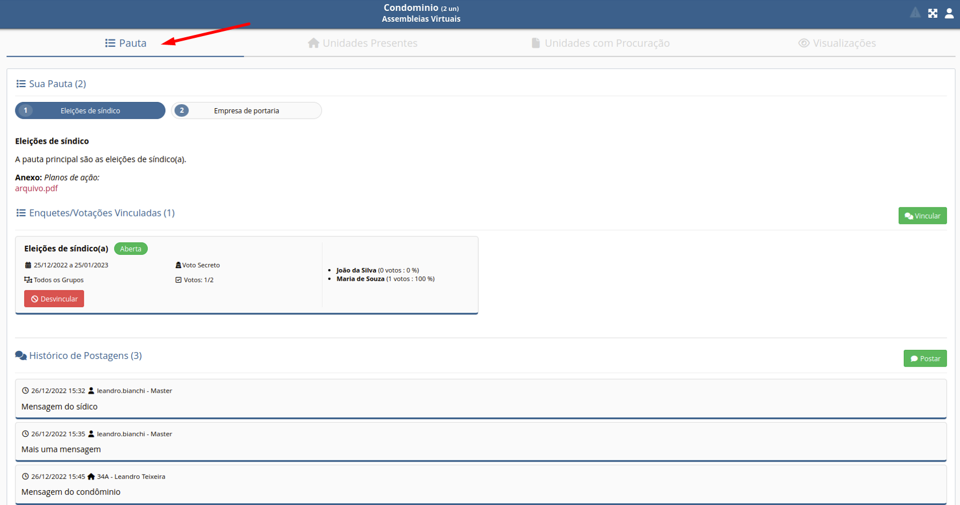Click the chat bubbles icon beside Histórico de Postagens

pos(21,356)
